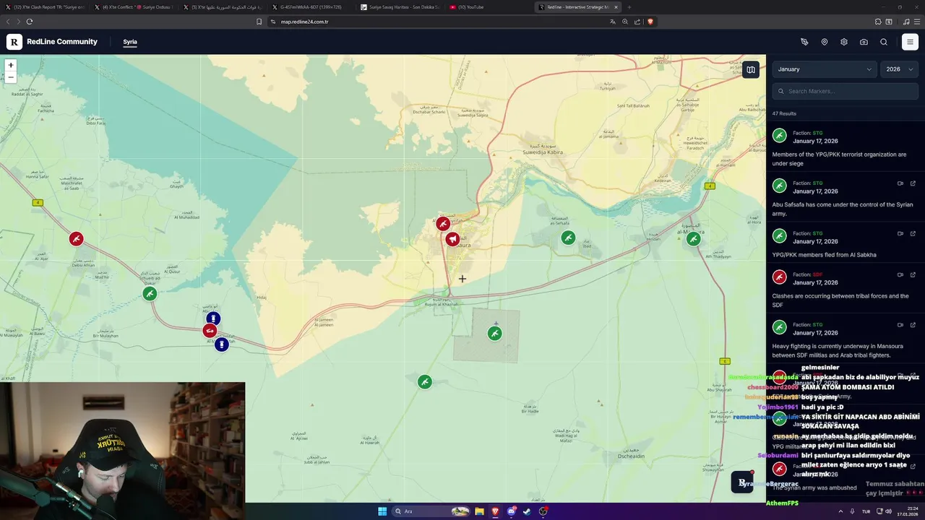The width and height of the screenshot is (925, 520).
Task: Click the taskbar search box Ara
Action: pos(431,511)
